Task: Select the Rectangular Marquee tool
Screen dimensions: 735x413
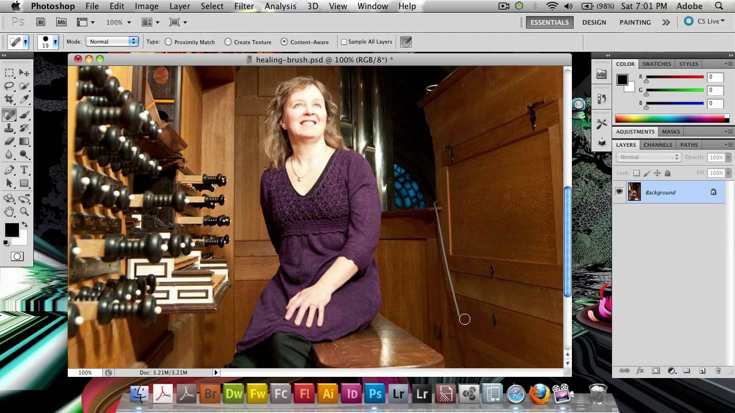Action: coord(9,73)
